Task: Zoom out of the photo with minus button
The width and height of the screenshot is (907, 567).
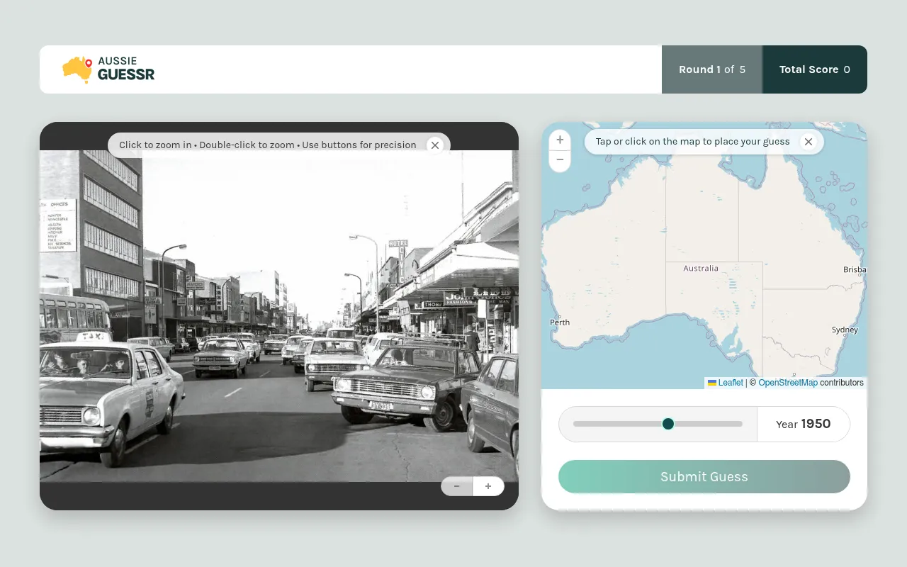Action: click(x=457, y=486)
